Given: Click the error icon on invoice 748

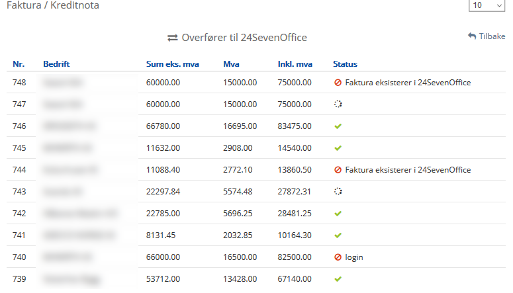Looking at the screenshot, I should pos(338,83).
